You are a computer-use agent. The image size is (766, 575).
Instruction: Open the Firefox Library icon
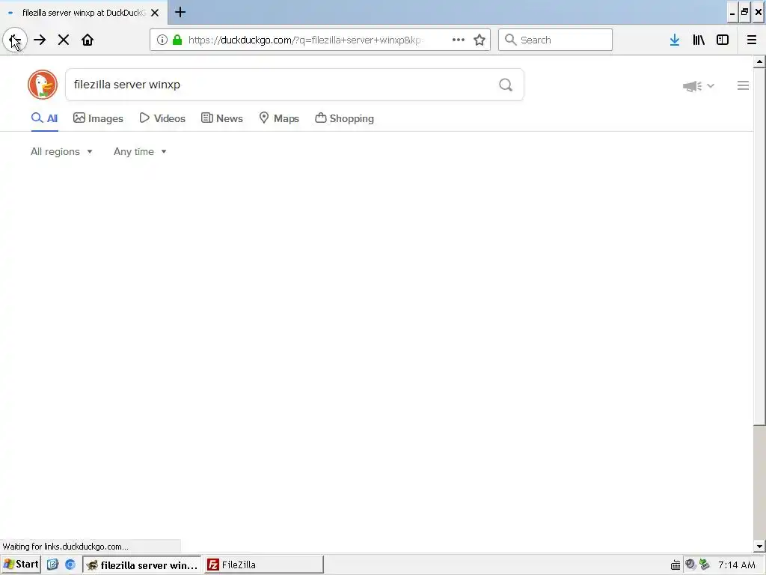tap(699, 40)
